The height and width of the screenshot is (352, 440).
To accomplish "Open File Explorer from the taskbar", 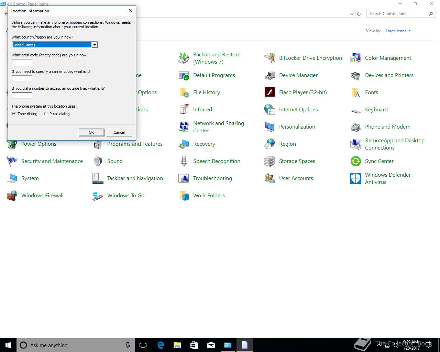I will (x=177, y=345).
